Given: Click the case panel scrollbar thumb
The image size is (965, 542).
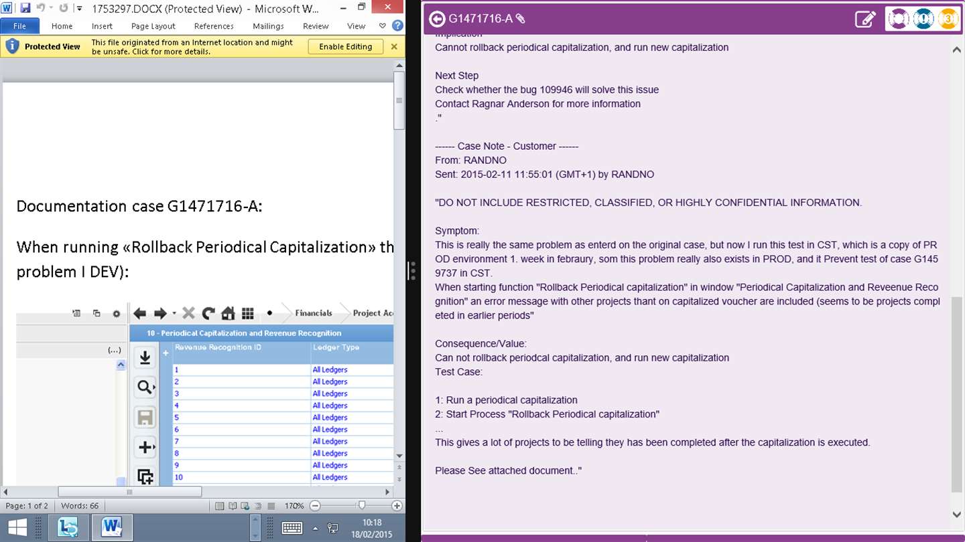Looking at the screenshot, I should click(x=956, y=396).
